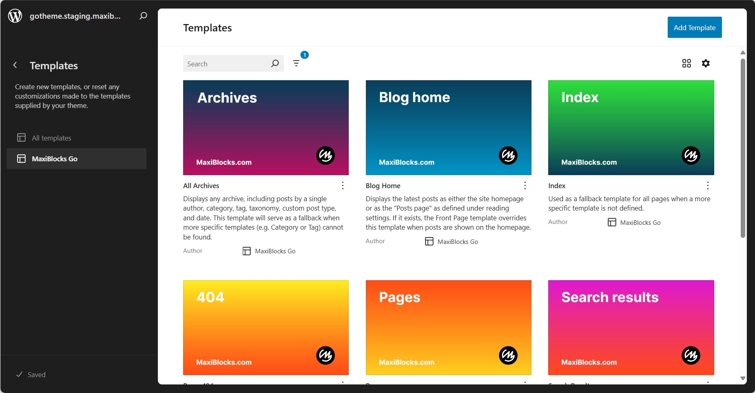Click the filter count badge showing 1

coord(305,55)
